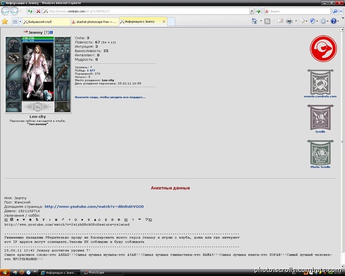Click the helmet equipment slot
The height and width of the screenshot is (276, 345).
13,45
